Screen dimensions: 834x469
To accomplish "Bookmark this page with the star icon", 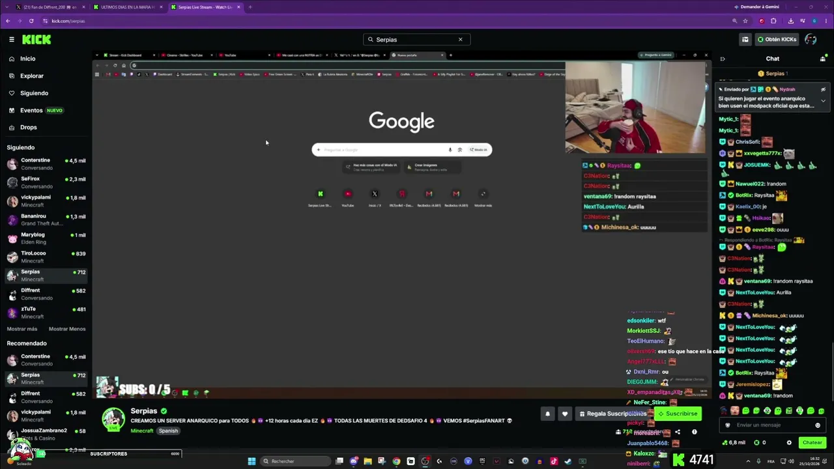I will point(747,21).
